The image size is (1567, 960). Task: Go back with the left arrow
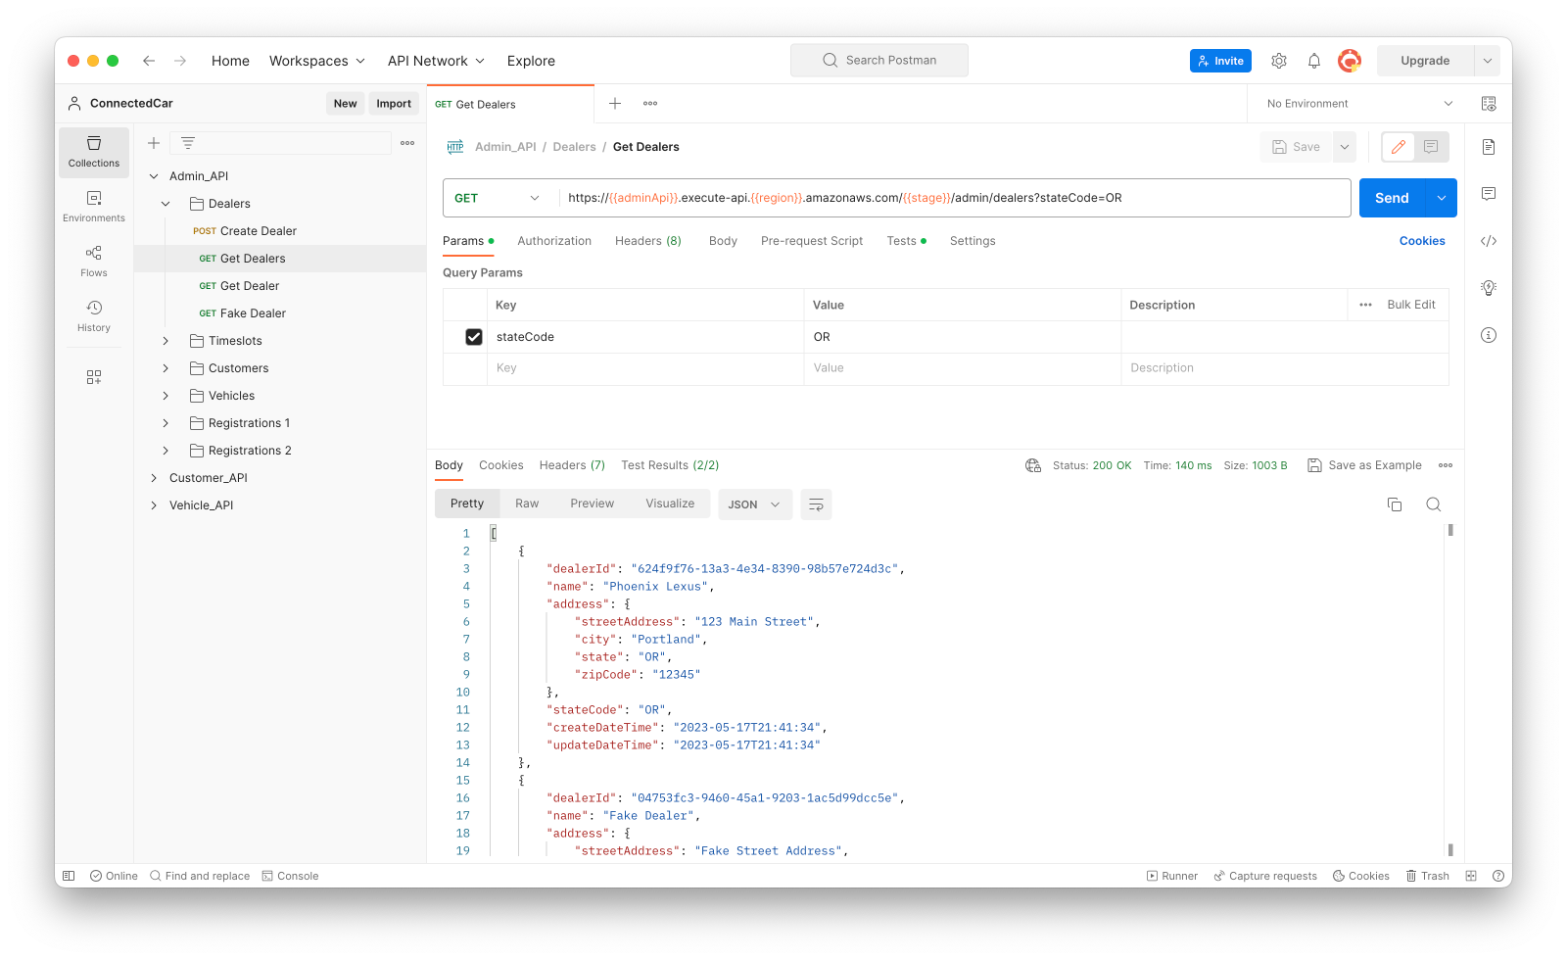tap(149, 61)
